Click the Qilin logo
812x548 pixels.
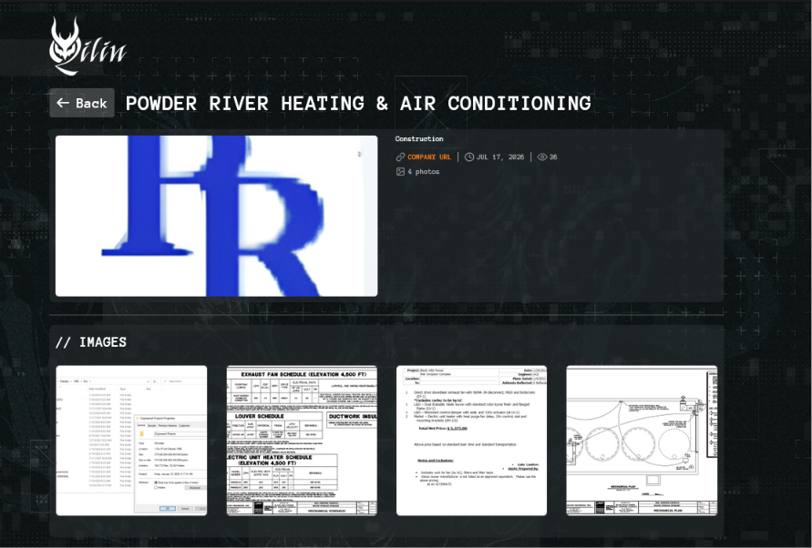(87, 46)
